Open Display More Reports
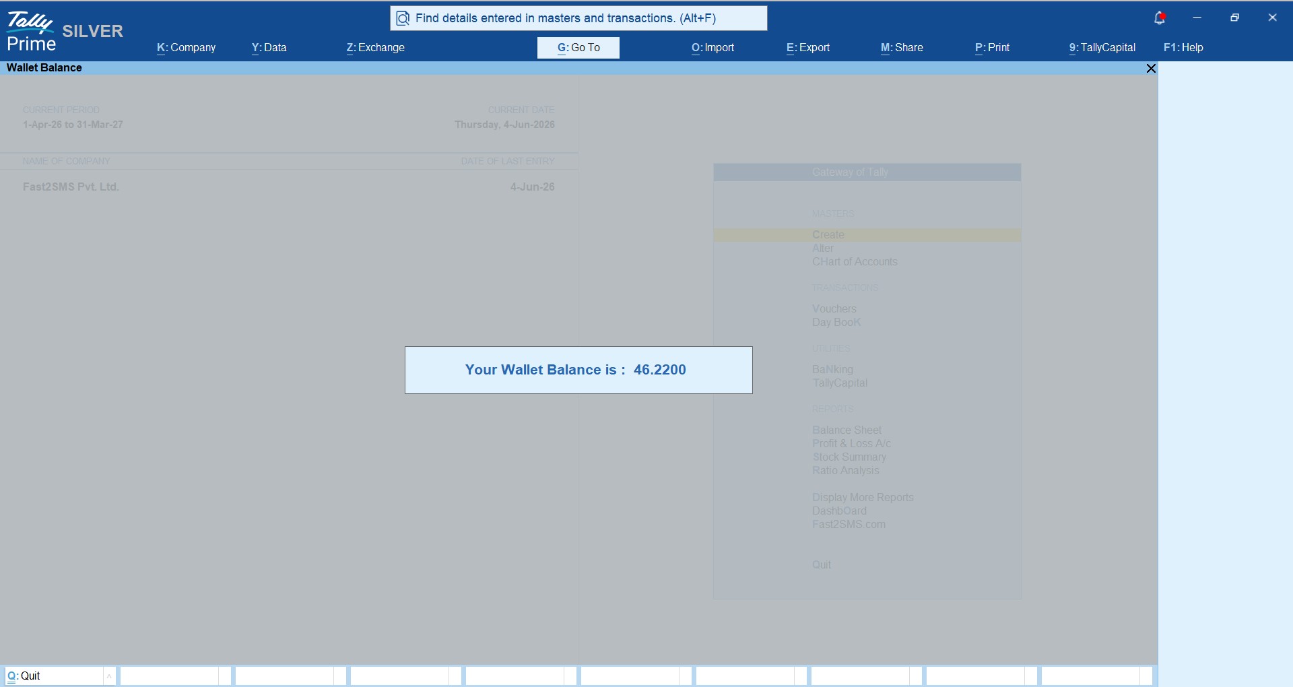This screenshot has width=1293, height=687. 863,498
